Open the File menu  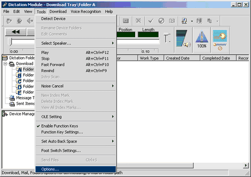[x=6, y=11]
